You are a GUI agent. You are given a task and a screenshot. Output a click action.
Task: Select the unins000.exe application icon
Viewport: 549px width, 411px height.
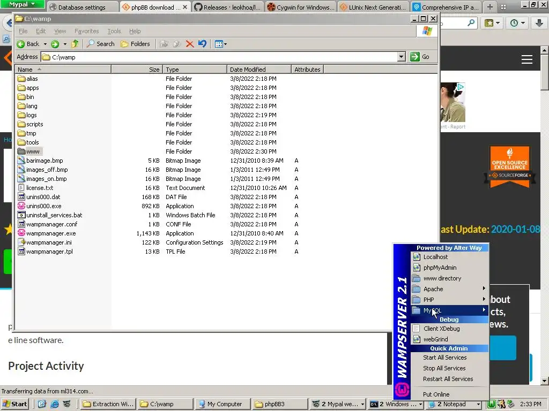(21, 206)
